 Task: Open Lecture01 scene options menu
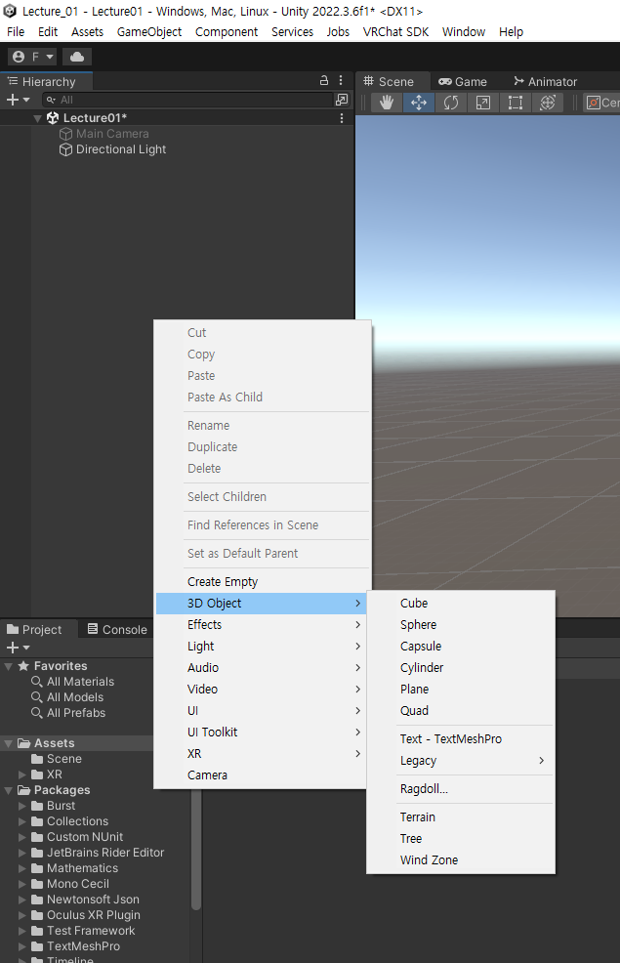[342, 118]
